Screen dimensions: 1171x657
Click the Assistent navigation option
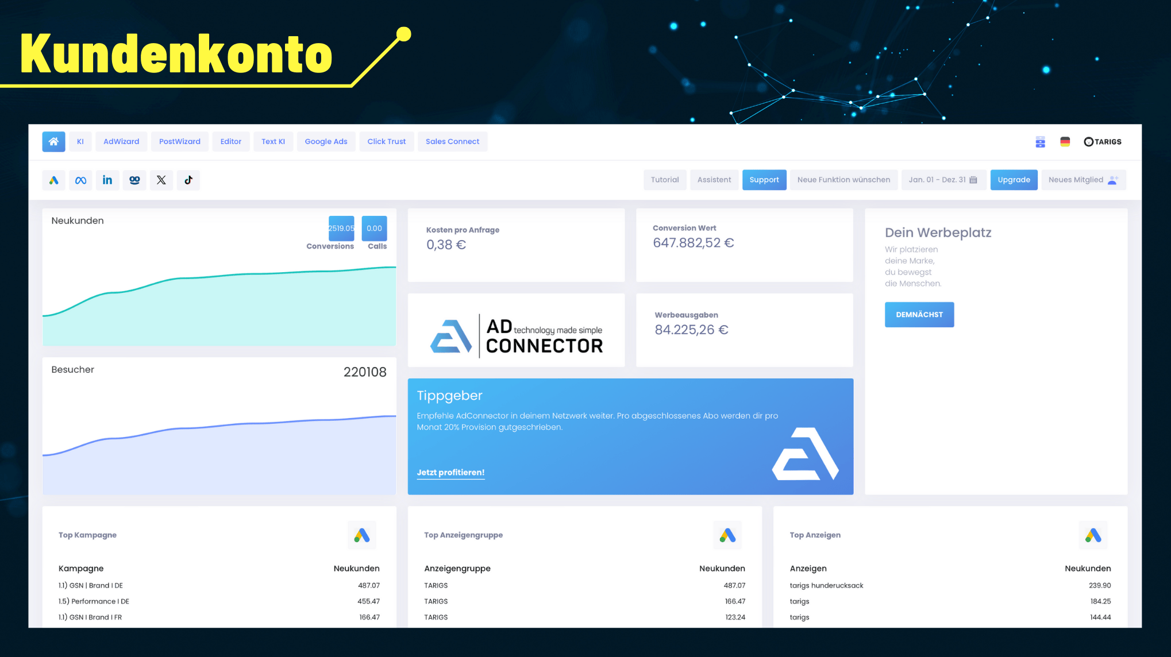point(714,179)
